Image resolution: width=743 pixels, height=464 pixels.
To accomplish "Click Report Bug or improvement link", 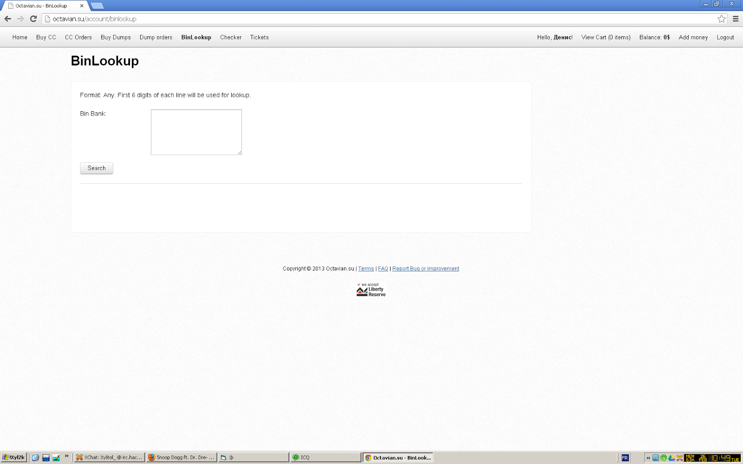I will click(426, 269).
